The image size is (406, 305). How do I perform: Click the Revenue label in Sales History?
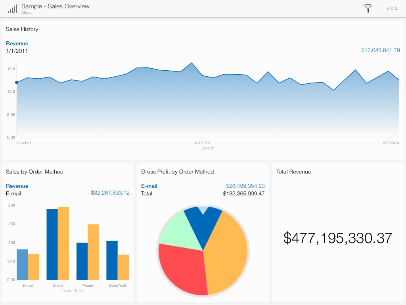(x=17, y=43)
